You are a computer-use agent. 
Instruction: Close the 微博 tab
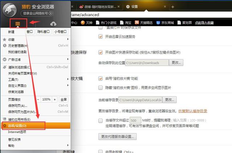[x=119, y=7]
